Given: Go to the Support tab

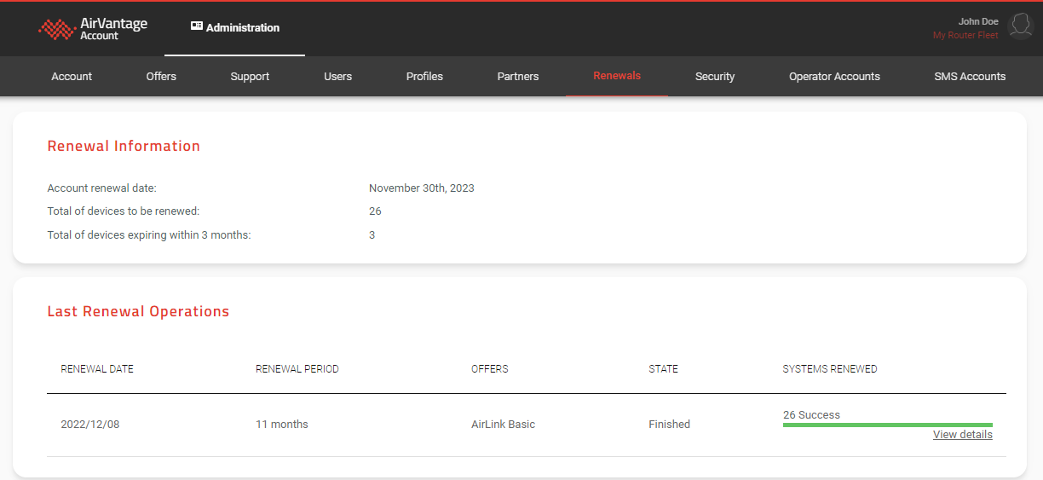Looking at the screenshot, I should (250, 77).
